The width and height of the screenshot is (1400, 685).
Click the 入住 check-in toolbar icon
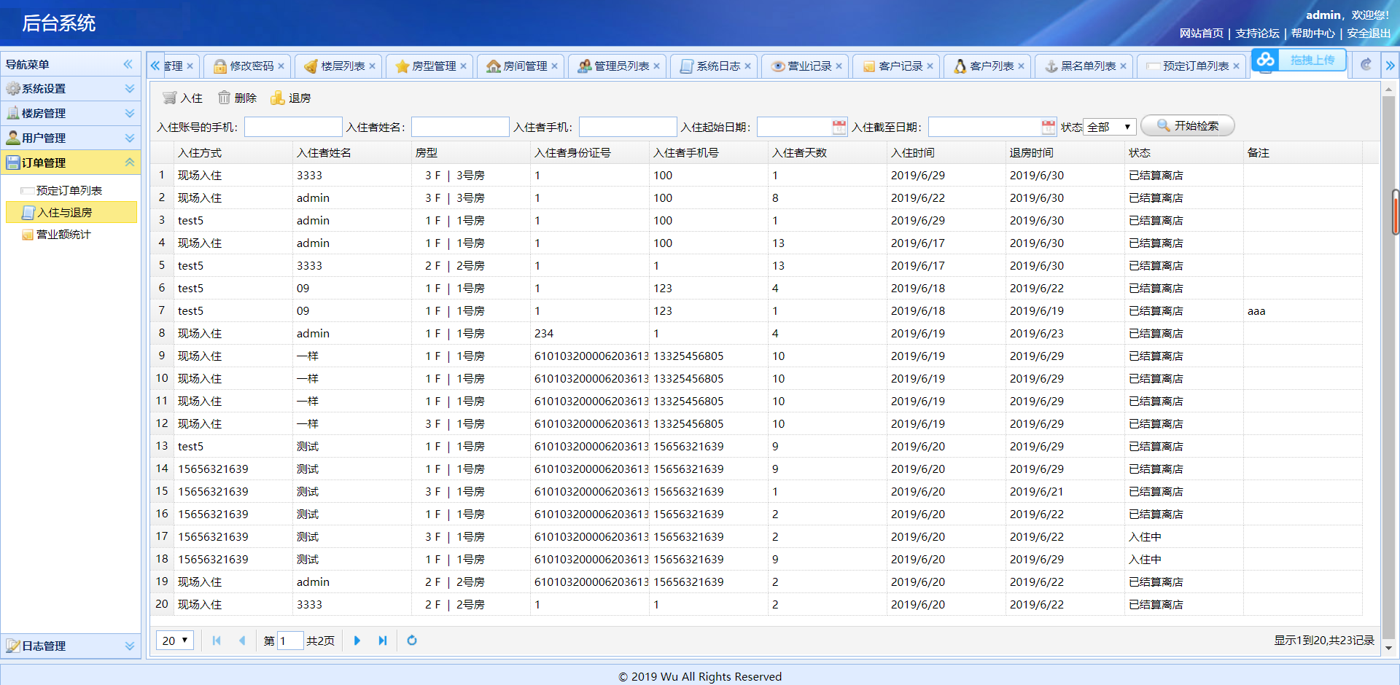point(169,98)
